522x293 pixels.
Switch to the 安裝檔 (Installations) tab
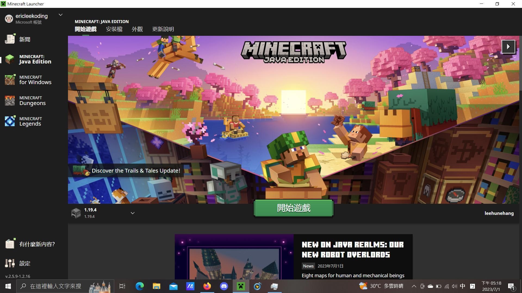[x=114, y=29]
